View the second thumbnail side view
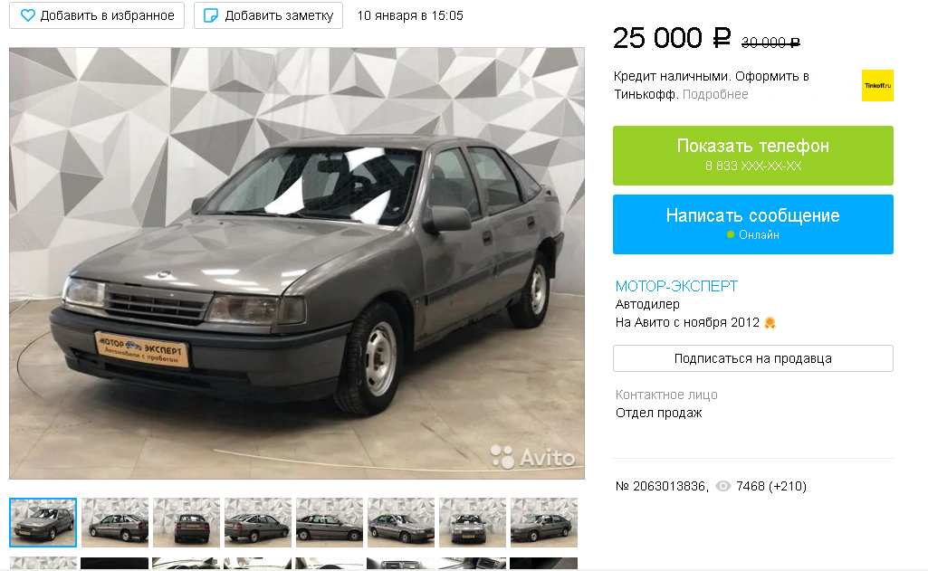Viewport: 928px width, 571px height. click(x=115, y=522)
